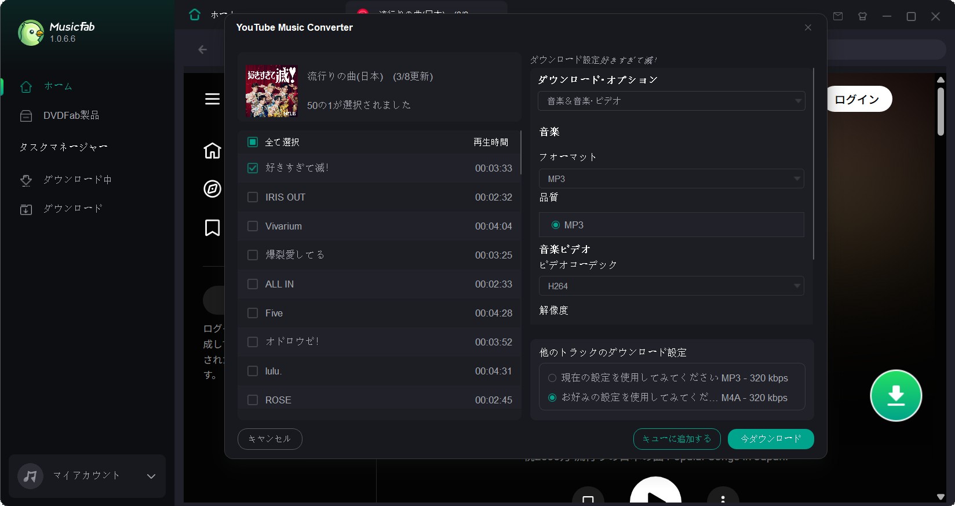The image size is (955, 506).
Task: Open the フォーマット MP3 dropdown
Action: (x=671, y=179)
